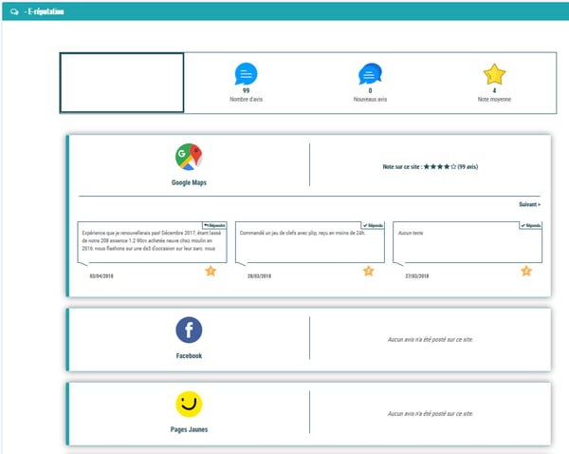Click the Pages Jaunes label text
Screen dimensions: 569x454
coord(189,430)
